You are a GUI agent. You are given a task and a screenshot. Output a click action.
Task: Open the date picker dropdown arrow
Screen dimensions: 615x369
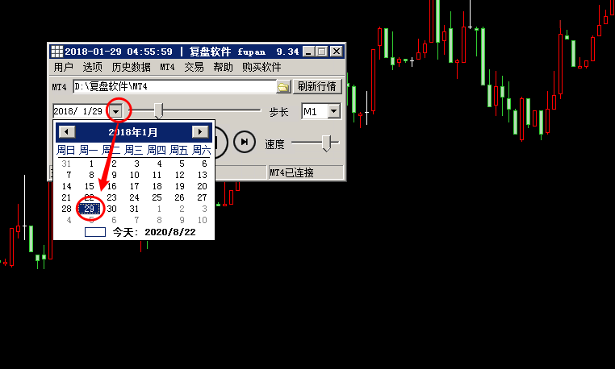click(x=118, y=111)
